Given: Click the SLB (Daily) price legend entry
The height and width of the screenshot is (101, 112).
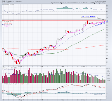Looking at the screenshot, I should coord(9,20).
